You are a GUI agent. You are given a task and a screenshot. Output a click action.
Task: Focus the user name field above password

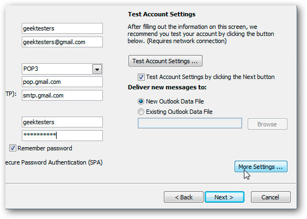click(x=62, y=122)
